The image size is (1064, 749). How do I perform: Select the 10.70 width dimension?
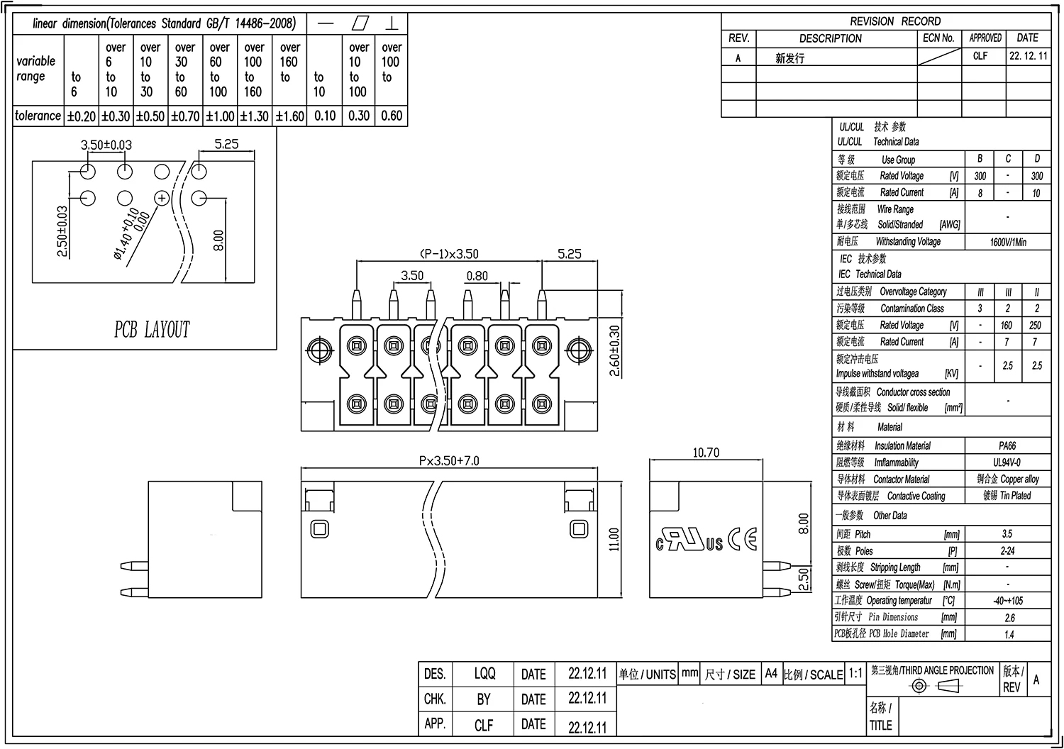[x=705, y=453]
